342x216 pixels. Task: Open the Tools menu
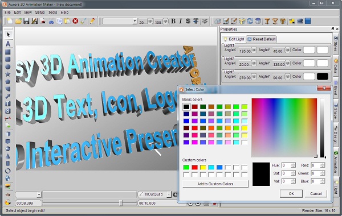point(52,13)
